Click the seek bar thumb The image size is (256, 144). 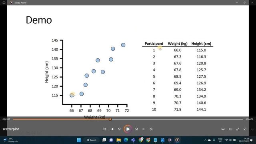tap(110, 119)
